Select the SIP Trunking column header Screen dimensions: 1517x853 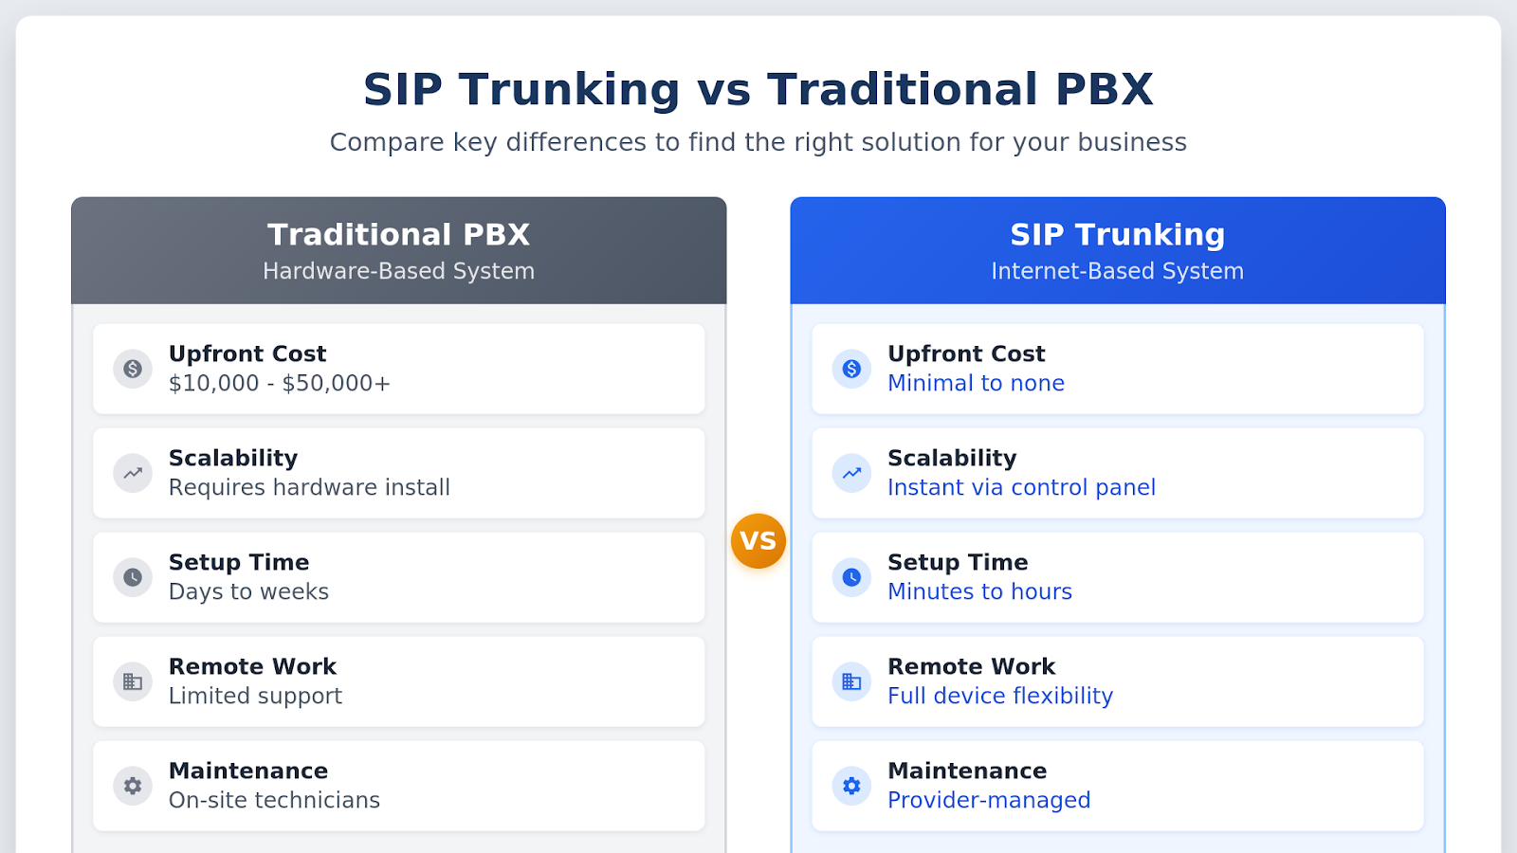[1117, 250]
